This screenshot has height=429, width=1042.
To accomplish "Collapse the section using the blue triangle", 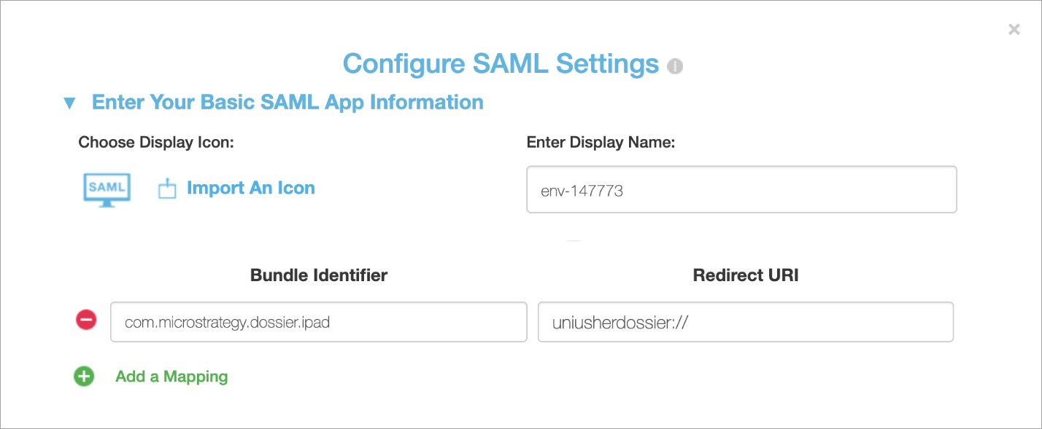I will (69, 103).
